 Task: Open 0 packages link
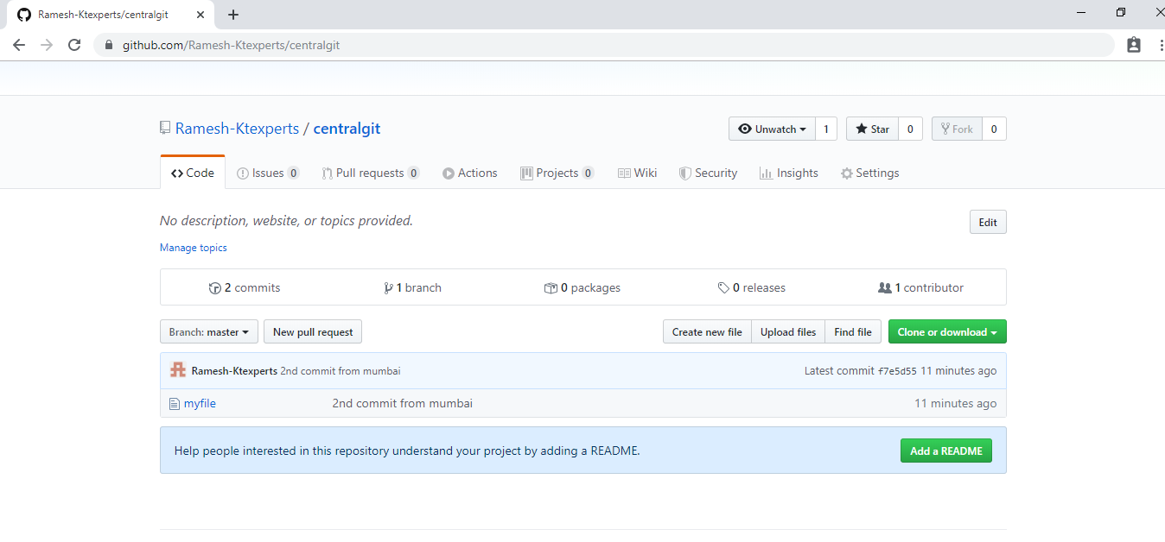click(x=582, y=288)
